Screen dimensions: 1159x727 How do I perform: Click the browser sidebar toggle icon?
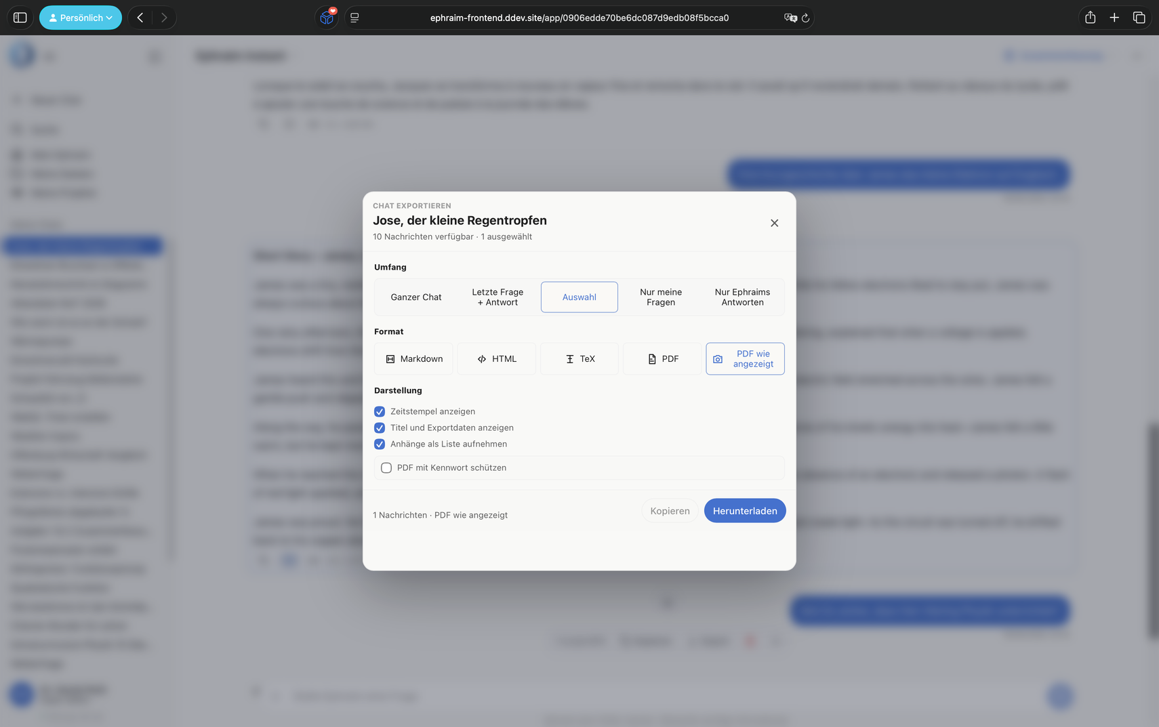tap(20, 18)
